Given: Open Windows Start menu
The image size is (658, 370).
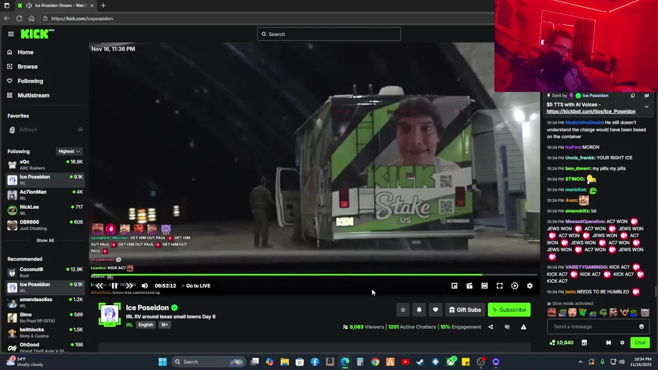Looking at the screenshot, I should [x=162, y=362].
